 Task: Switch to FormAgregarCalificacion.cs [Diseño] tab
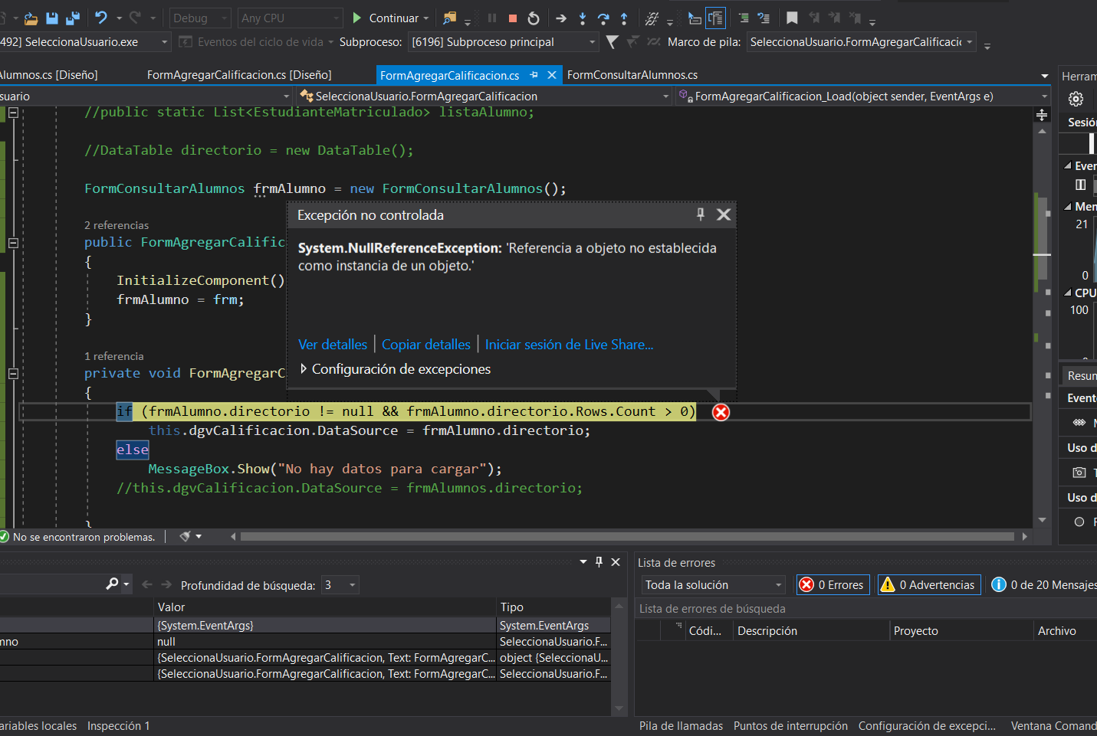click(x=239, y=75)
